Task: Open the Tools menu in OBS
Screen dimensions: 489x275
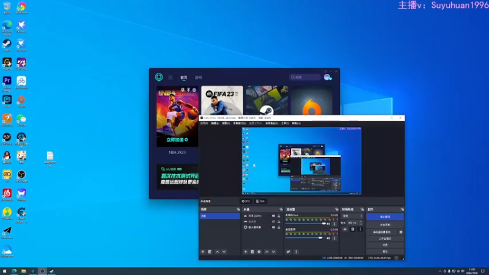Action: 285,123
